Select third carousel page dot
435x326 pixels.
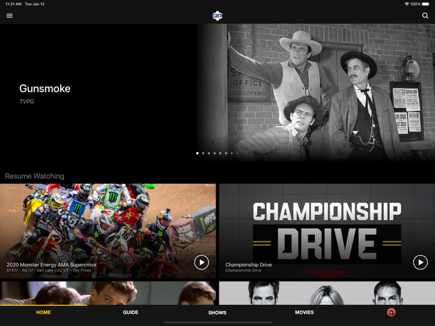[x=209, y=153]
